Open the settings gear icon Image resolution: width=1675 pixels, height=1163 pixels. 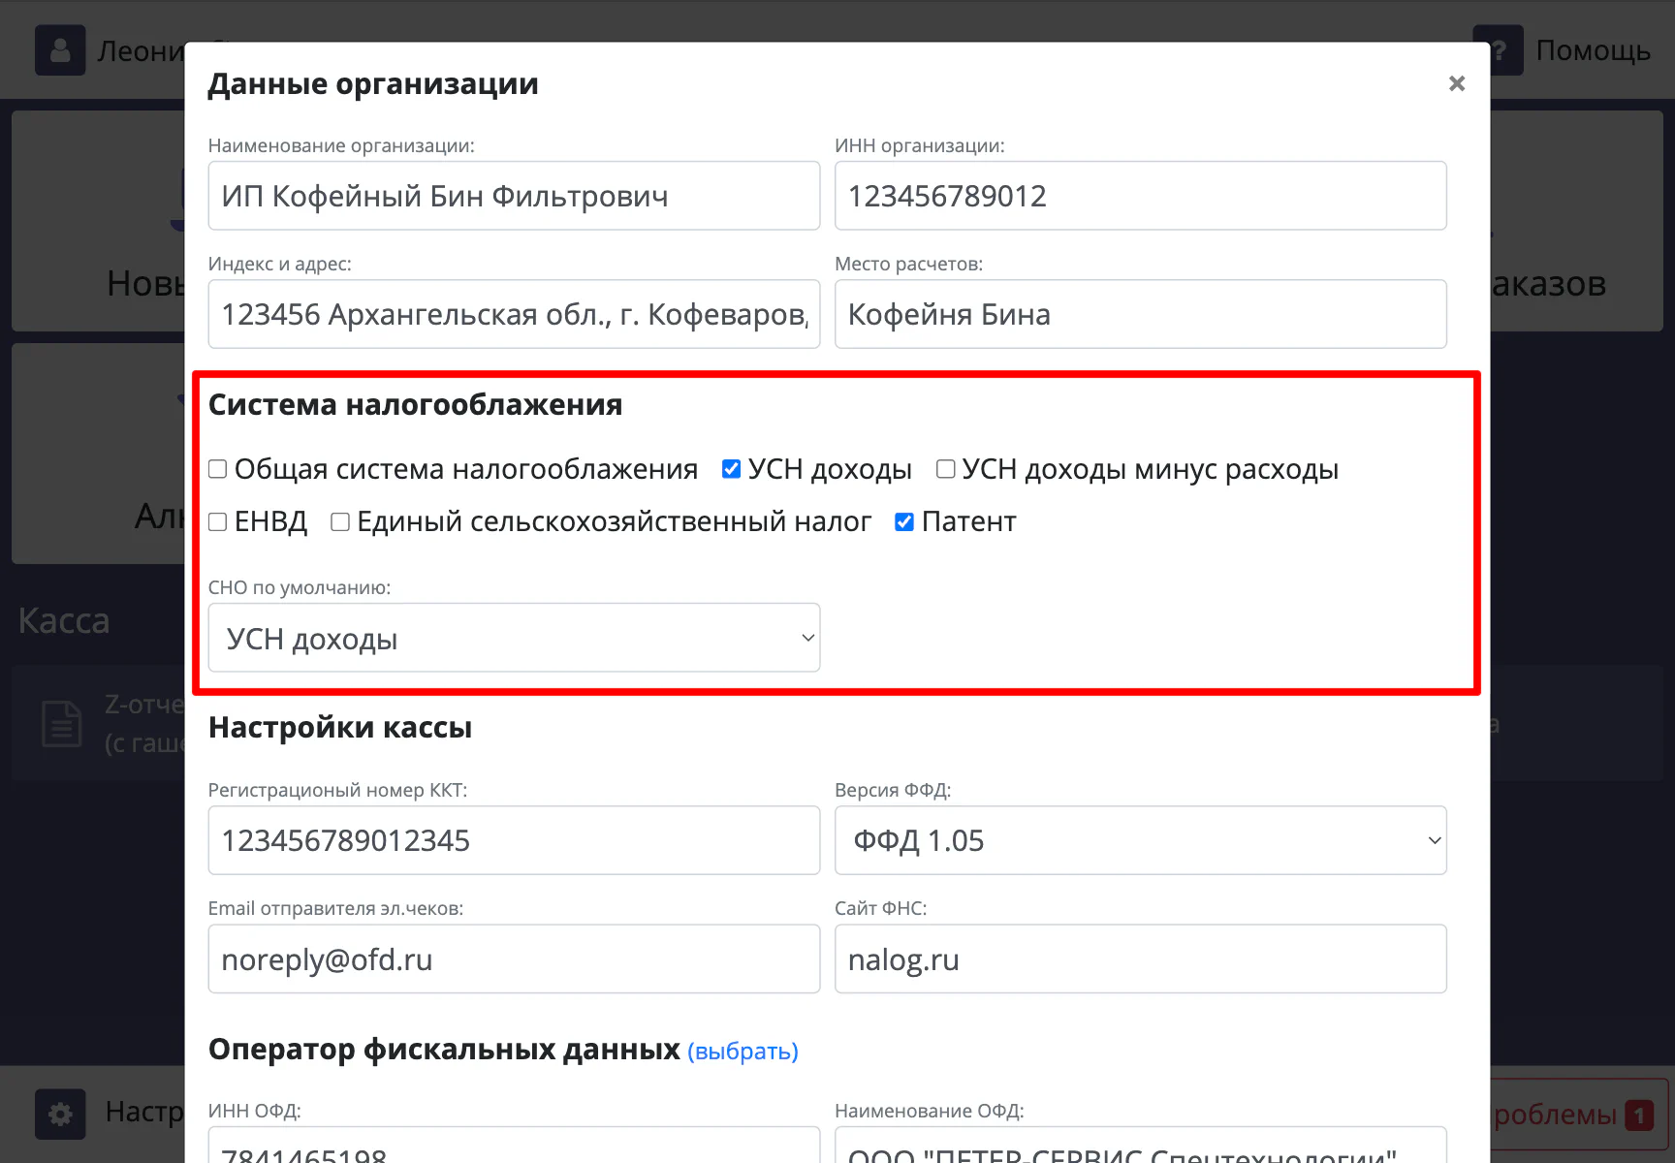pyautogui.click(x=60, y=1114)
